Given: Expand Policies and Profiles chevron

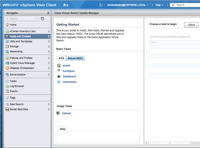Looking at the screenshot, I should pyautogui.click(x=49, y=58).
